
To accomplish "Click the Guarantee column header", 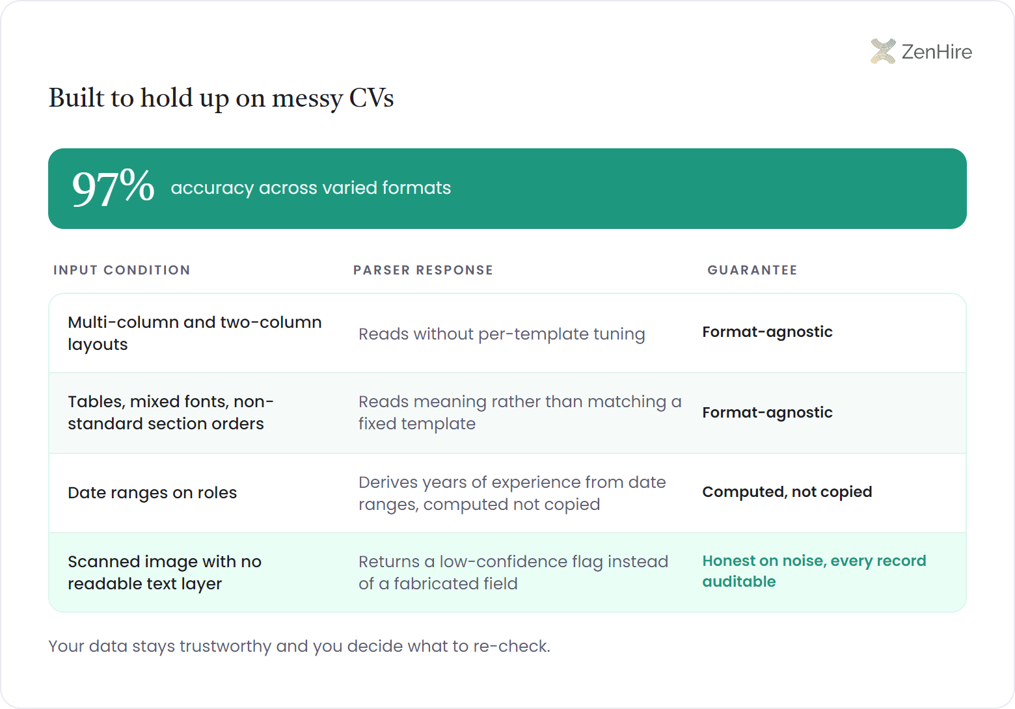I will tap(752, 270).
